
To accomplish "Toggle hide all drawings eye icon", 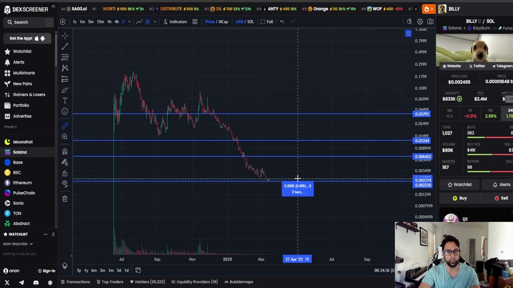I will coord(65,183).
